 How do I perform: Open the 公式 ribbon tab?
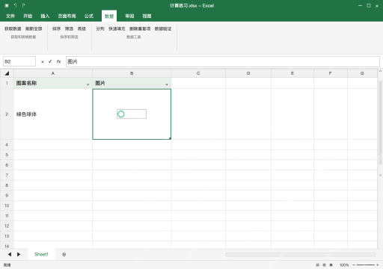coord(89,16)
